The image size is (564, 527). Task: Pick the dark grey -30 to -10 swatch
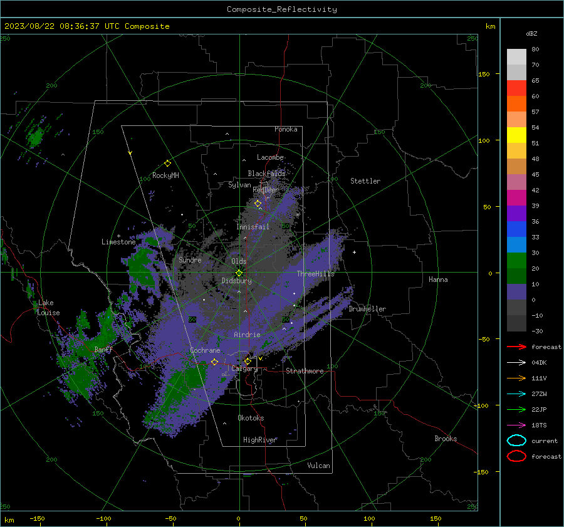516,323
